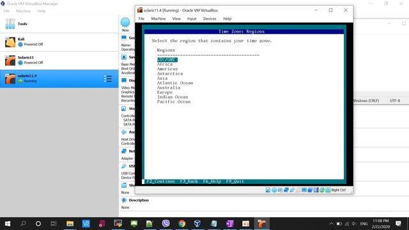Select the Indian Ocean region entry

(173, 97)
